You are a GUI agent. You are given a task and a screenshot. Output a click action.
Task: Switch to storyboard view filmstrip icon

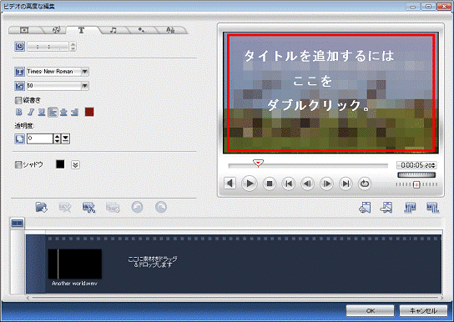[17, 223]
